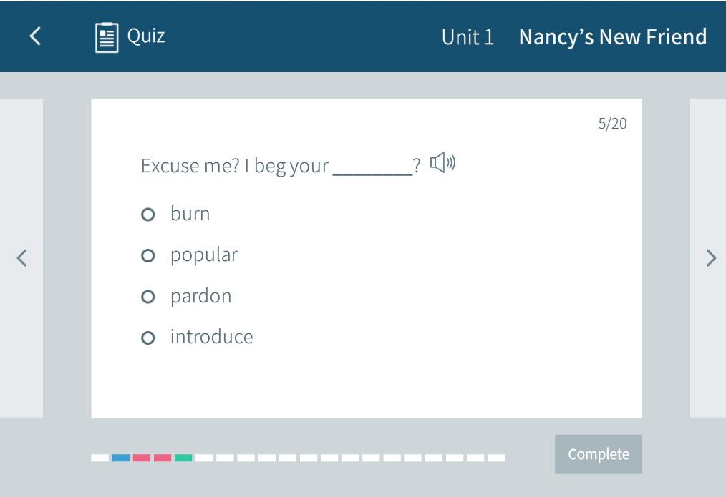This screenshot has width=726, height=497.
Task: Click the last progress bar segment
Action: 496,458
